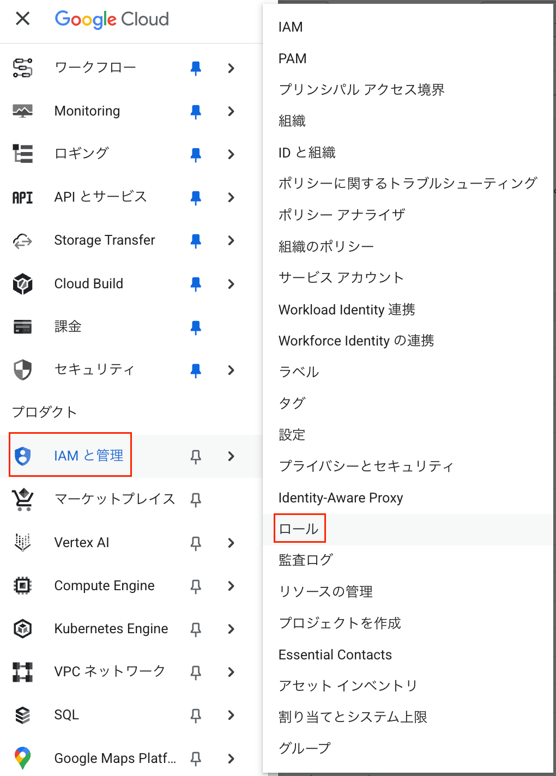Click the Security (セキュリティ) shield icon
556x776 pixels.
coord(22,370)
